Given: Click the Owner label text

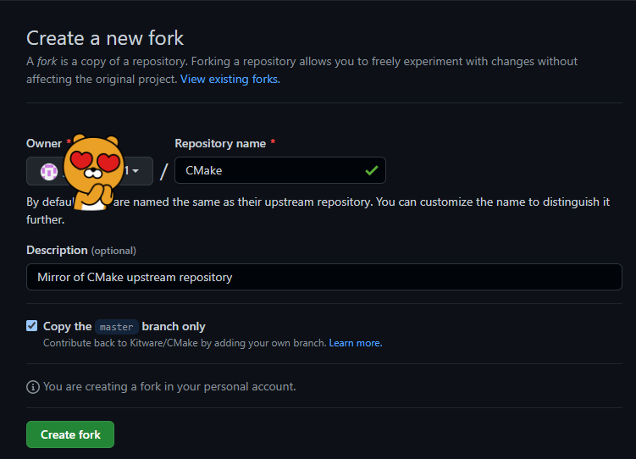Looking at the screenshot, I should (44, 143).
